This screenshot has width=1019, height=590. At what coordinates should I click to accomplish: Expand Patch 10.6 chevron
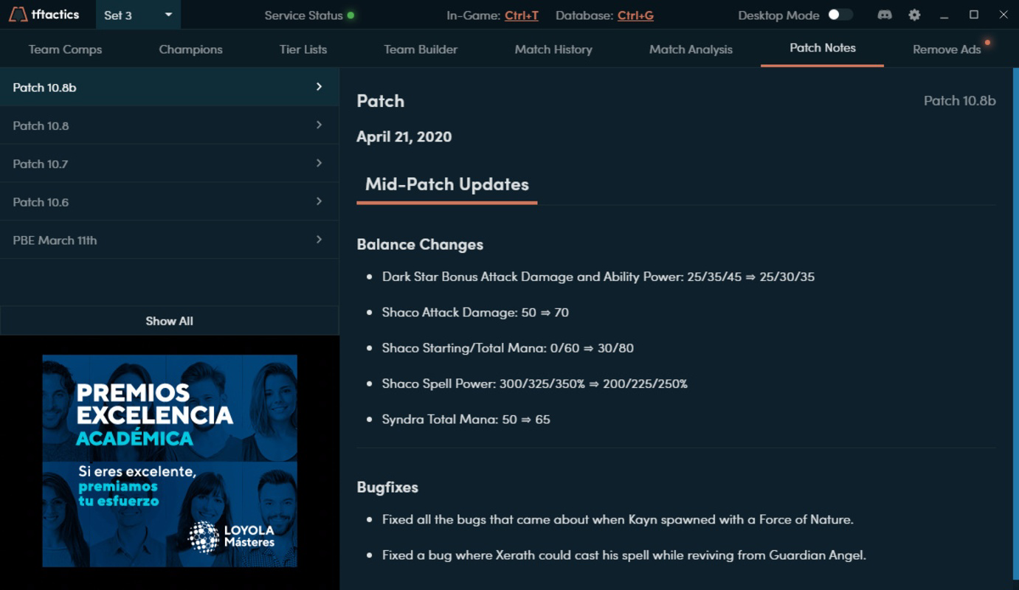pos(319,201)
